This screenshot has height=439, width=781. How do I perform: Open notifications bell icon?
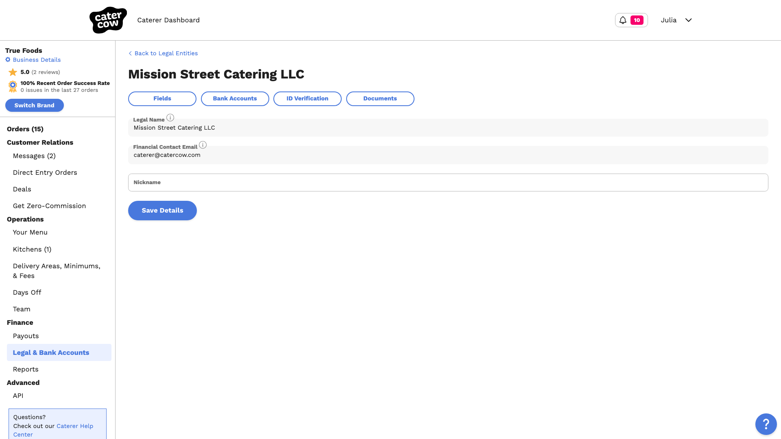[623, 20]
